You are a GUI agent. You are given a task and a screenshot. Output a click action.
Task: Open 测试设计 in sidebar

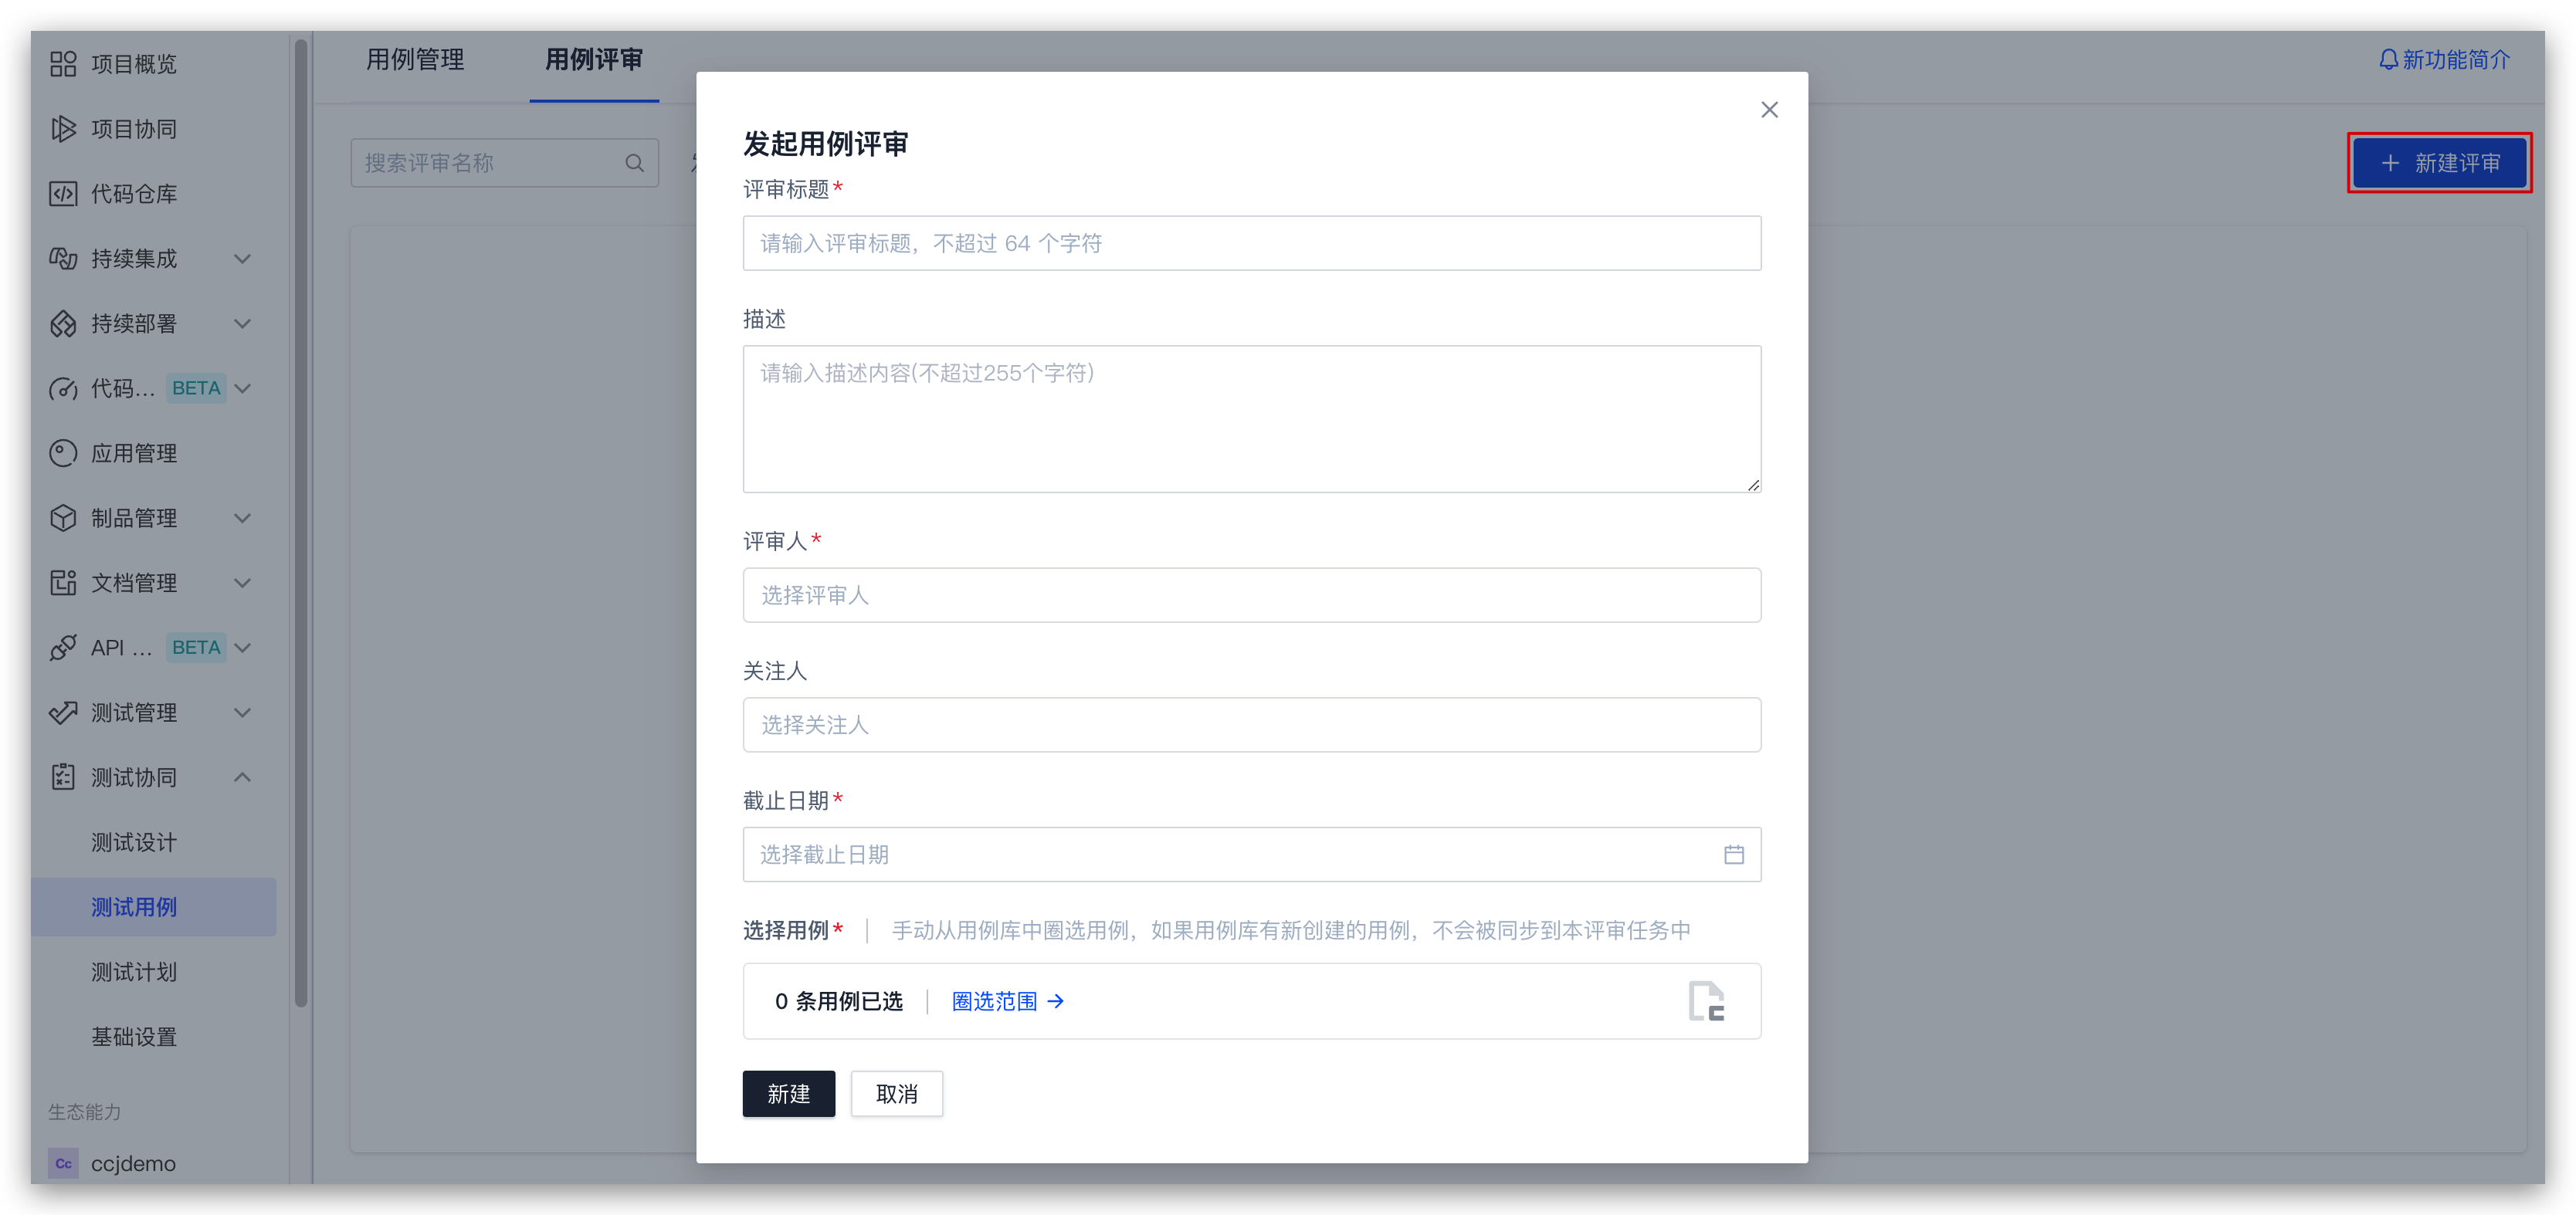(134, 842)
